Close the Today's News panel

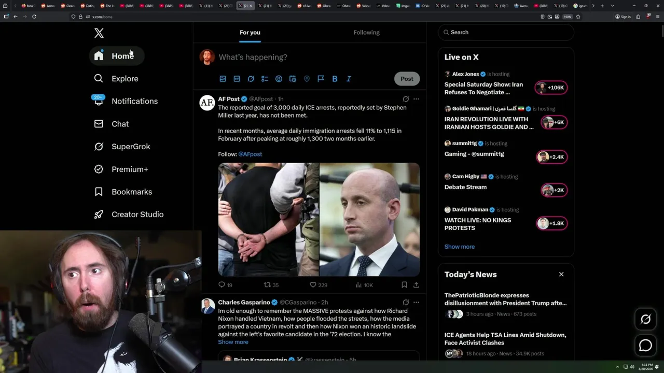click(x=561, y=275)
